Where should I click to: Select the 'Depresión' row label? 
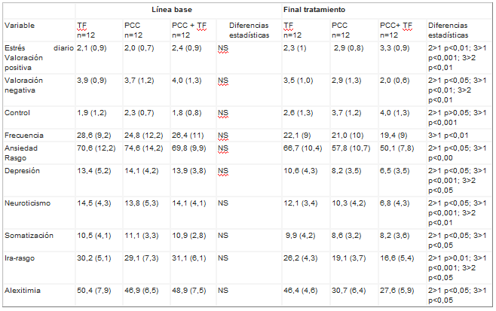[x=23, y=171]
